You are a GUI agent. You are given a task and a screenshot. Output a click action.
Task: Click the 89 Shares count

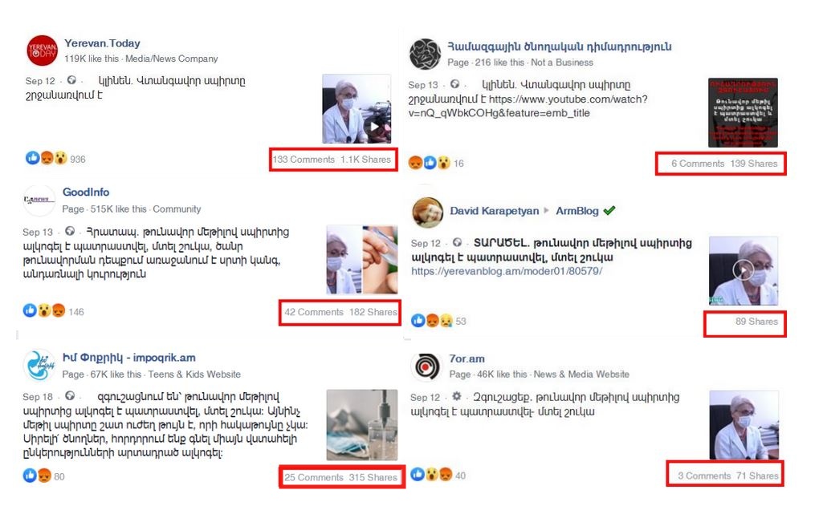tap(756, 322)
